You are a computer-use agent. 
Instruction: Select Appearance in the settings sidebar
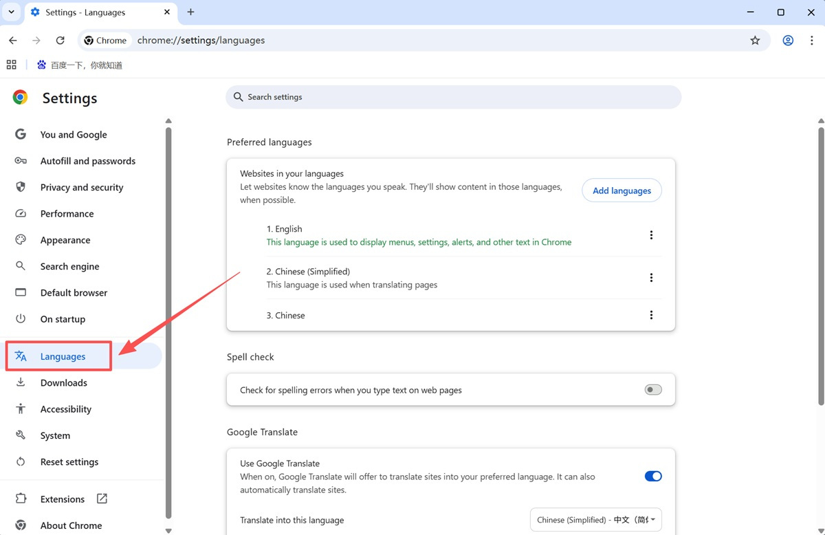click(65, 240)
